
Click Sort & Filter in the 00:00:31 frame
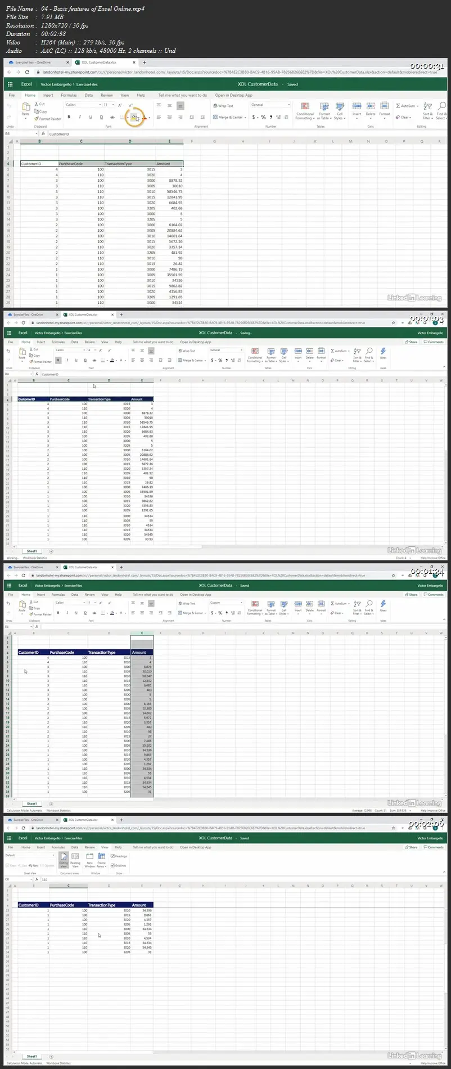[x=428, y=111]
